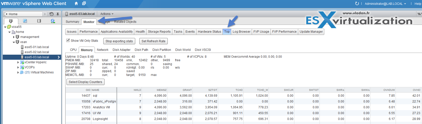Expand the vCenter Hyperic vApp

[18, 62]
